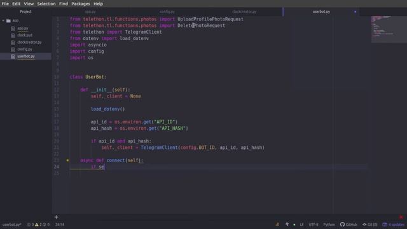
Task: Open the Help menu
Action: coord(98,4)
